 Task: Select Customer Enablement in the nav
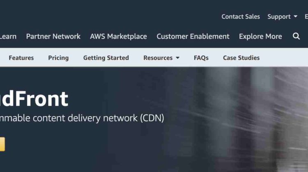[x=193, y=36]
